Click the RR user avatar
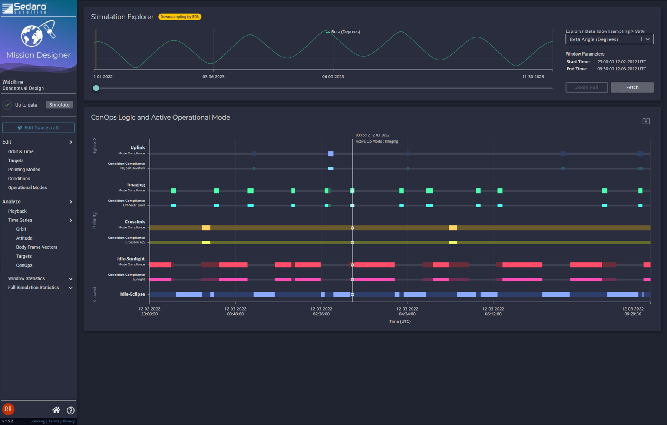Screen dimensions: 667x425 point(8,409)
